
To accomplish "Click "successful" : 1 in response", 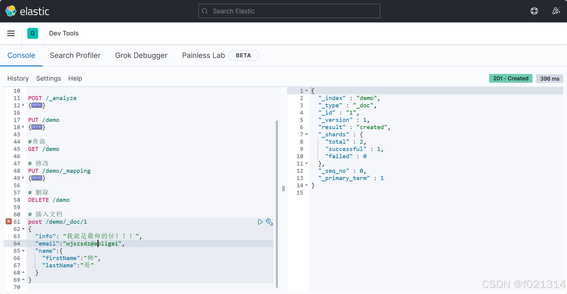I will pyautogui.click(x=354, y=149).
